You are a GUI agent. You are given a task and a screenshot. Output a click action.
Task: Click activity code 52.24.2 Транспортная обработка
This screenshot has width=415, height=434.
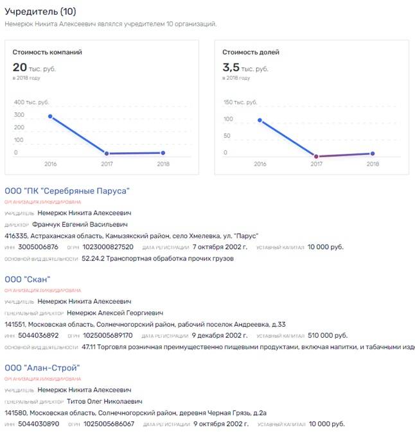coord(157,259)
